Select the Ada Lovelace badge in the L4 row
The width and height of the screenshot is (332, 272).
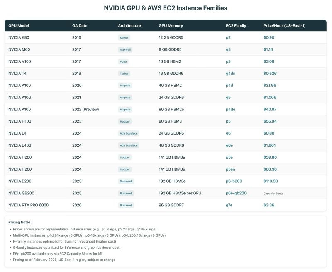tap(129, 133)
